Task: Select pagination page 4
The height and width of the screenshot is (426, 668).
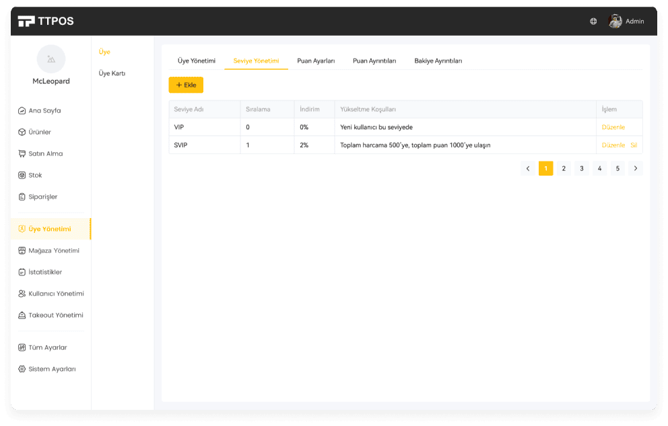Action: tap(599, 168)
